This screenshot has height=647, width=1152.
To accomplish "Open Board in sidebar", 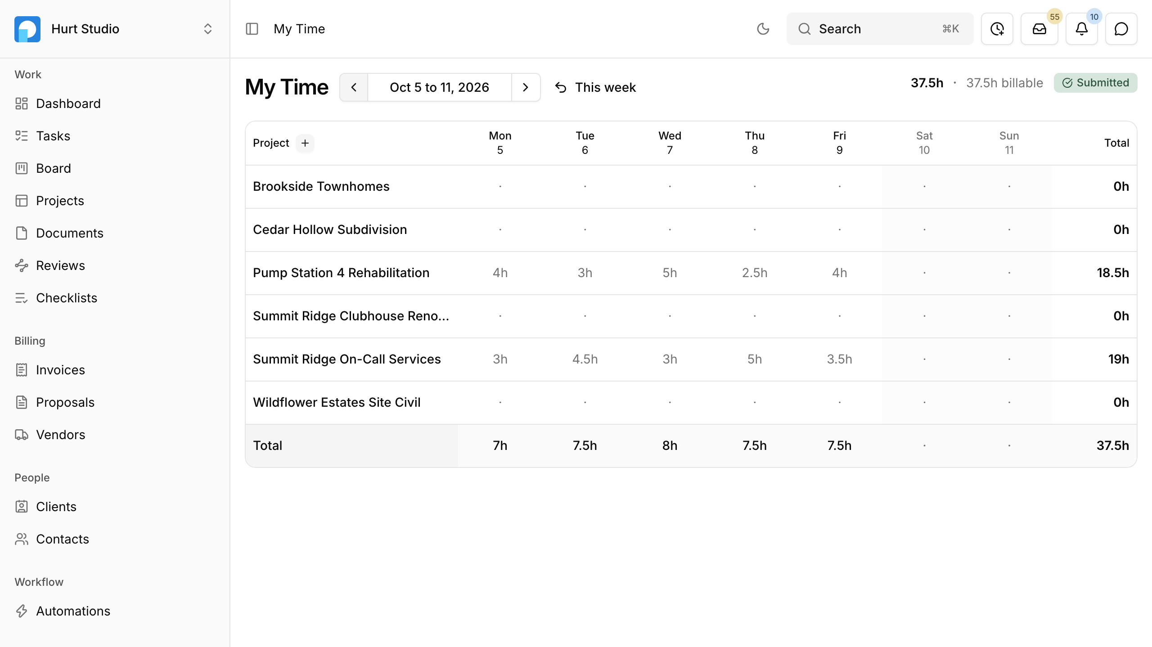I will (54, 168).
